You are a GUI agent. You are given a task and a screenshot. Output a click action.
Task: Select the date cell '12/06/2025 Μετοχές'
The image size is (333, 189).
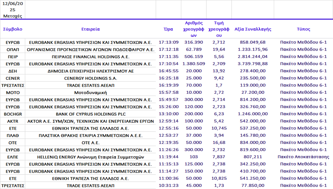(x=12, y=10)
